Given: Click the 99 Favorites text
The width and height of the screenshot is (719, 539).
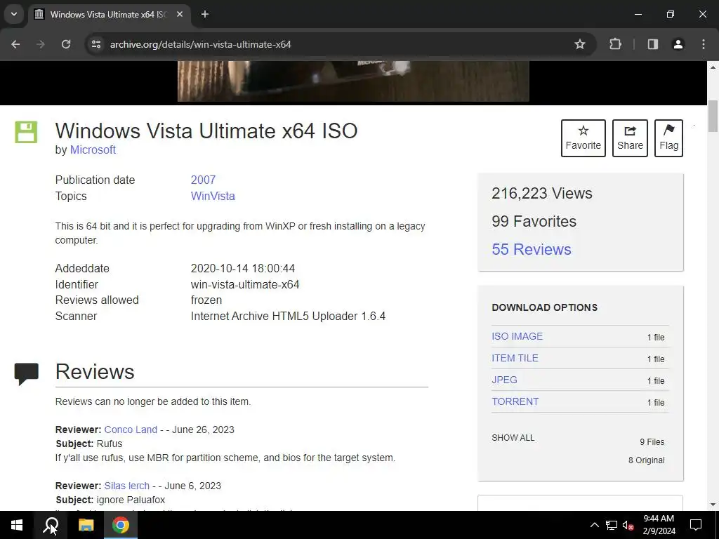Looking at the screenshot, I should click(534, 221).
